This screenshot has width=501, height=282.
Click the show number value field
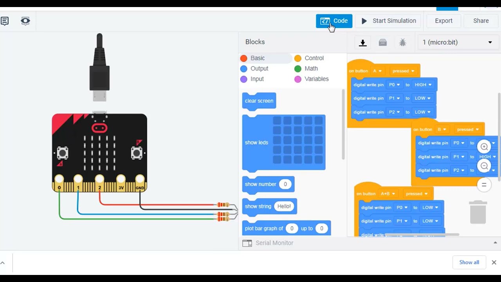(x=285, y=184)
